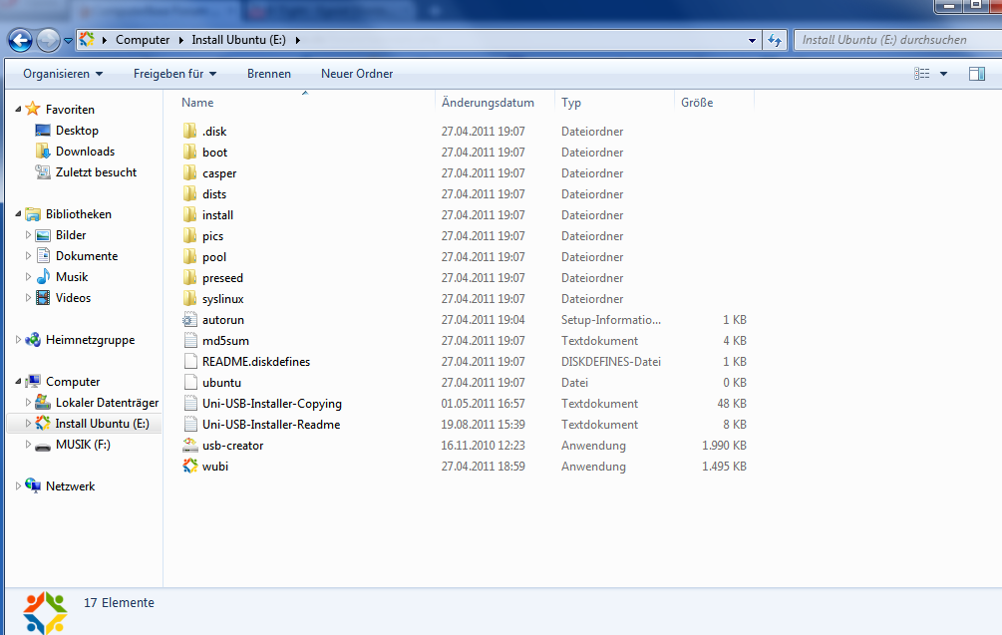This screenshot has width=1002, height=635.
Task: Expand 'Install Ubuntu (E:)' in the tree
Action: coord(28,424)
